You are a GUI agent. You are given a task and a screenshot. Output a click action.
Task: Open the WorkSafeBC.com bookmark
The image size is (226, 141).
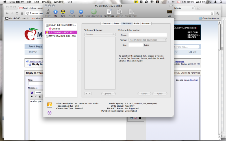[17, 18]
